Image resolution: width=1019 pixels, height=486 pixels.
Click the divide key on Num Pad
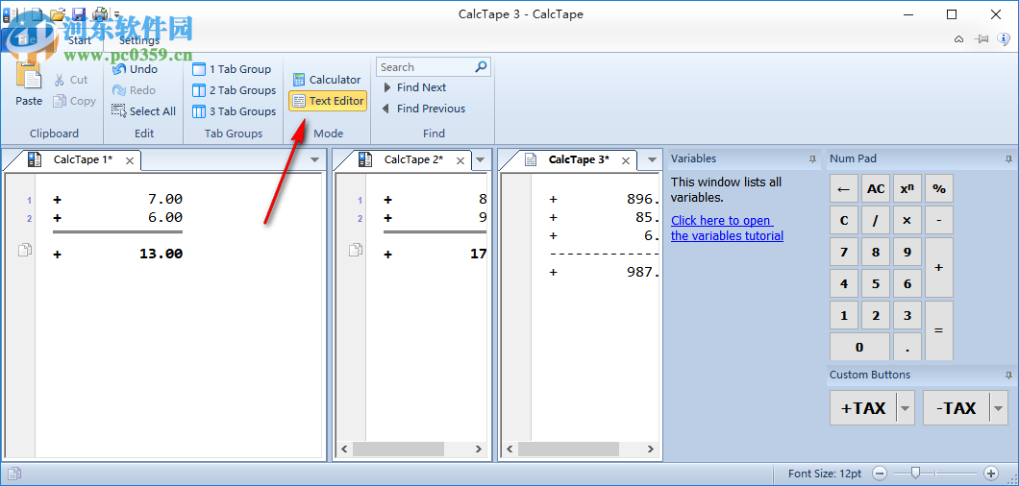click(876, 220)
